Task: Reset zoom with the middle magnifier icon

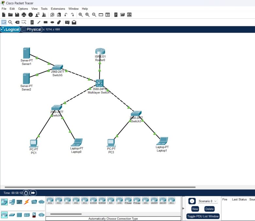Action: (87, 15)
